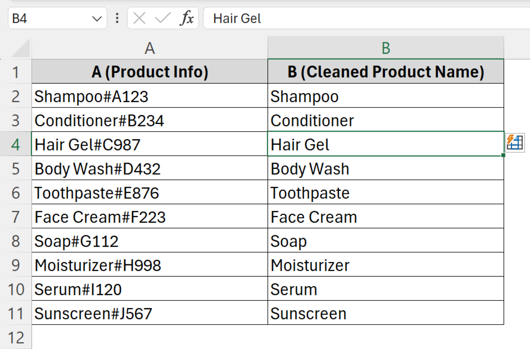Click the cell with Toothpaste#E876
The height and width of the screenshot is (349, 530).
point(104,193)
